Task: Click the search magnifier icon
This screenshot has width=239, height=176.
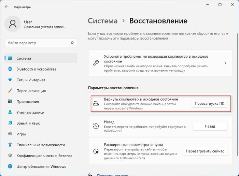Action: (x=72, y=43)
